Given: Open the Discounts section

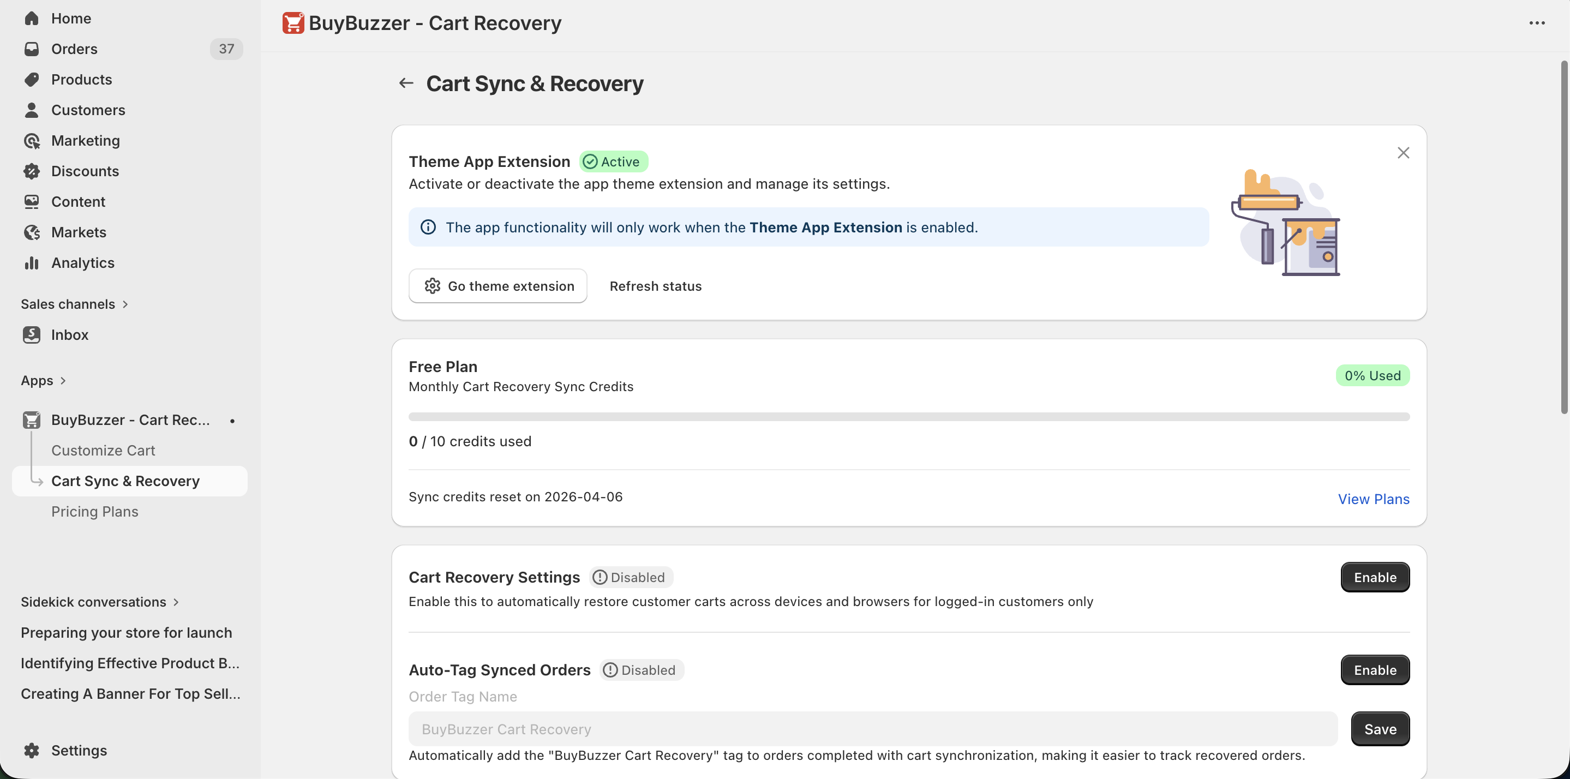Looking at the screenshot, I should pos(85,171).
